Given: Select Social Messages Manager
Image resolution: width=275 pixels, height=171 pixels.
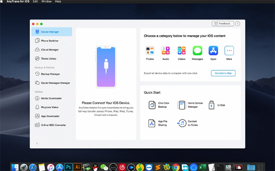Looking at the screenshot, I should (52, 83).
